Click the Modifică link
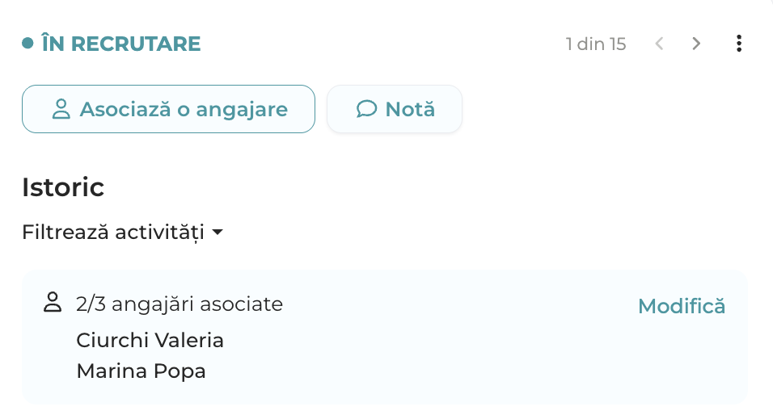This screenshot has width=773, height=415. point(682,306)
